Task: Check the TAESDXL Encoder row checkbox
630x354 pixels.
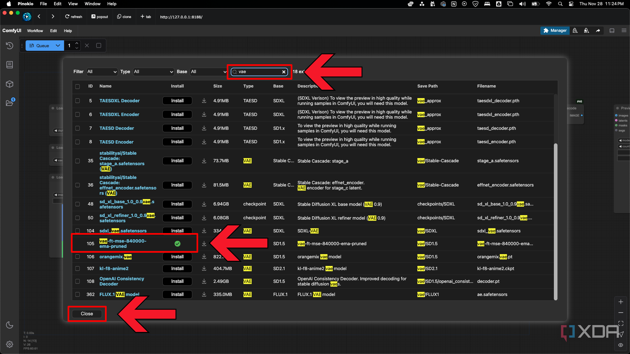Action: point(77,115)
